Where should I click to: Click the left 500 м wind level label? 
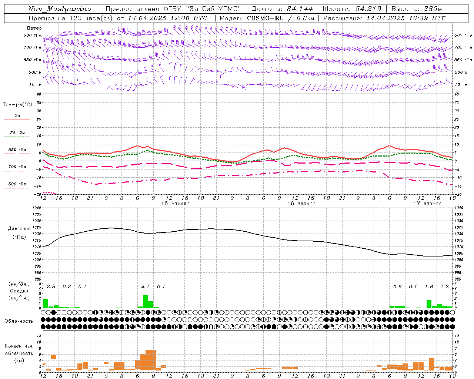[x=35, y=72]
